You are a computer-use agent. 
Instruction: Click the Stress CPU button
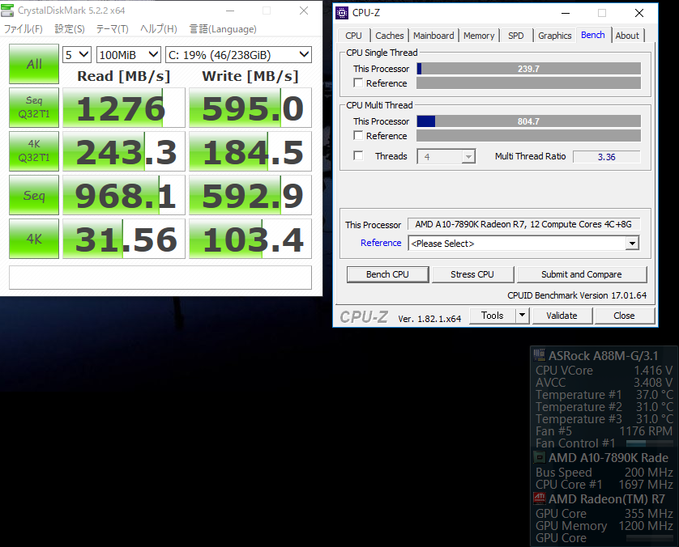click(472, 274)
